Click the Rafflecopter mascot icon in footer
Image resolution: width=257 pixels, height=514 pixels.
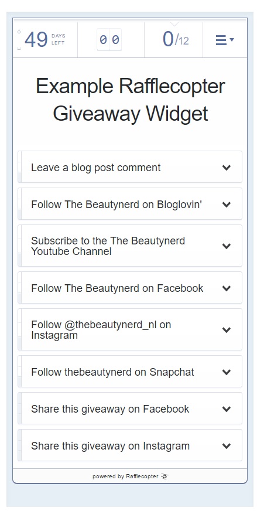coord(165,476)
